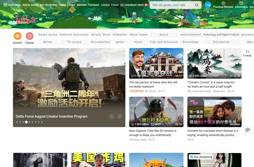254x167 pixels.
Task: Select Animation category
Action: pyautogui.click(x=120, y=34)
